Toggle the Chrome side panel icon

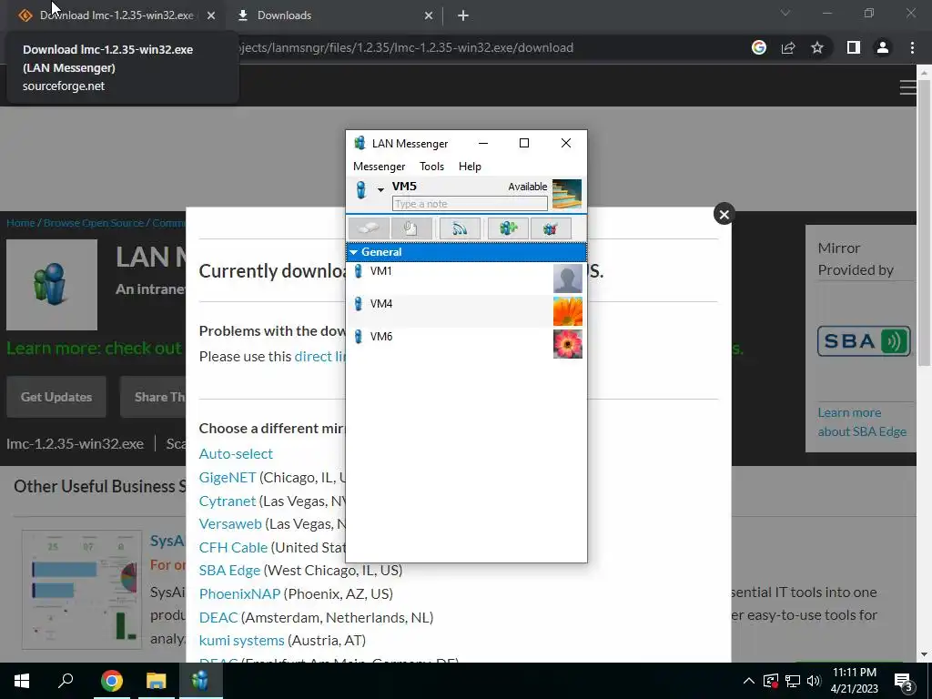click(854, 47)
